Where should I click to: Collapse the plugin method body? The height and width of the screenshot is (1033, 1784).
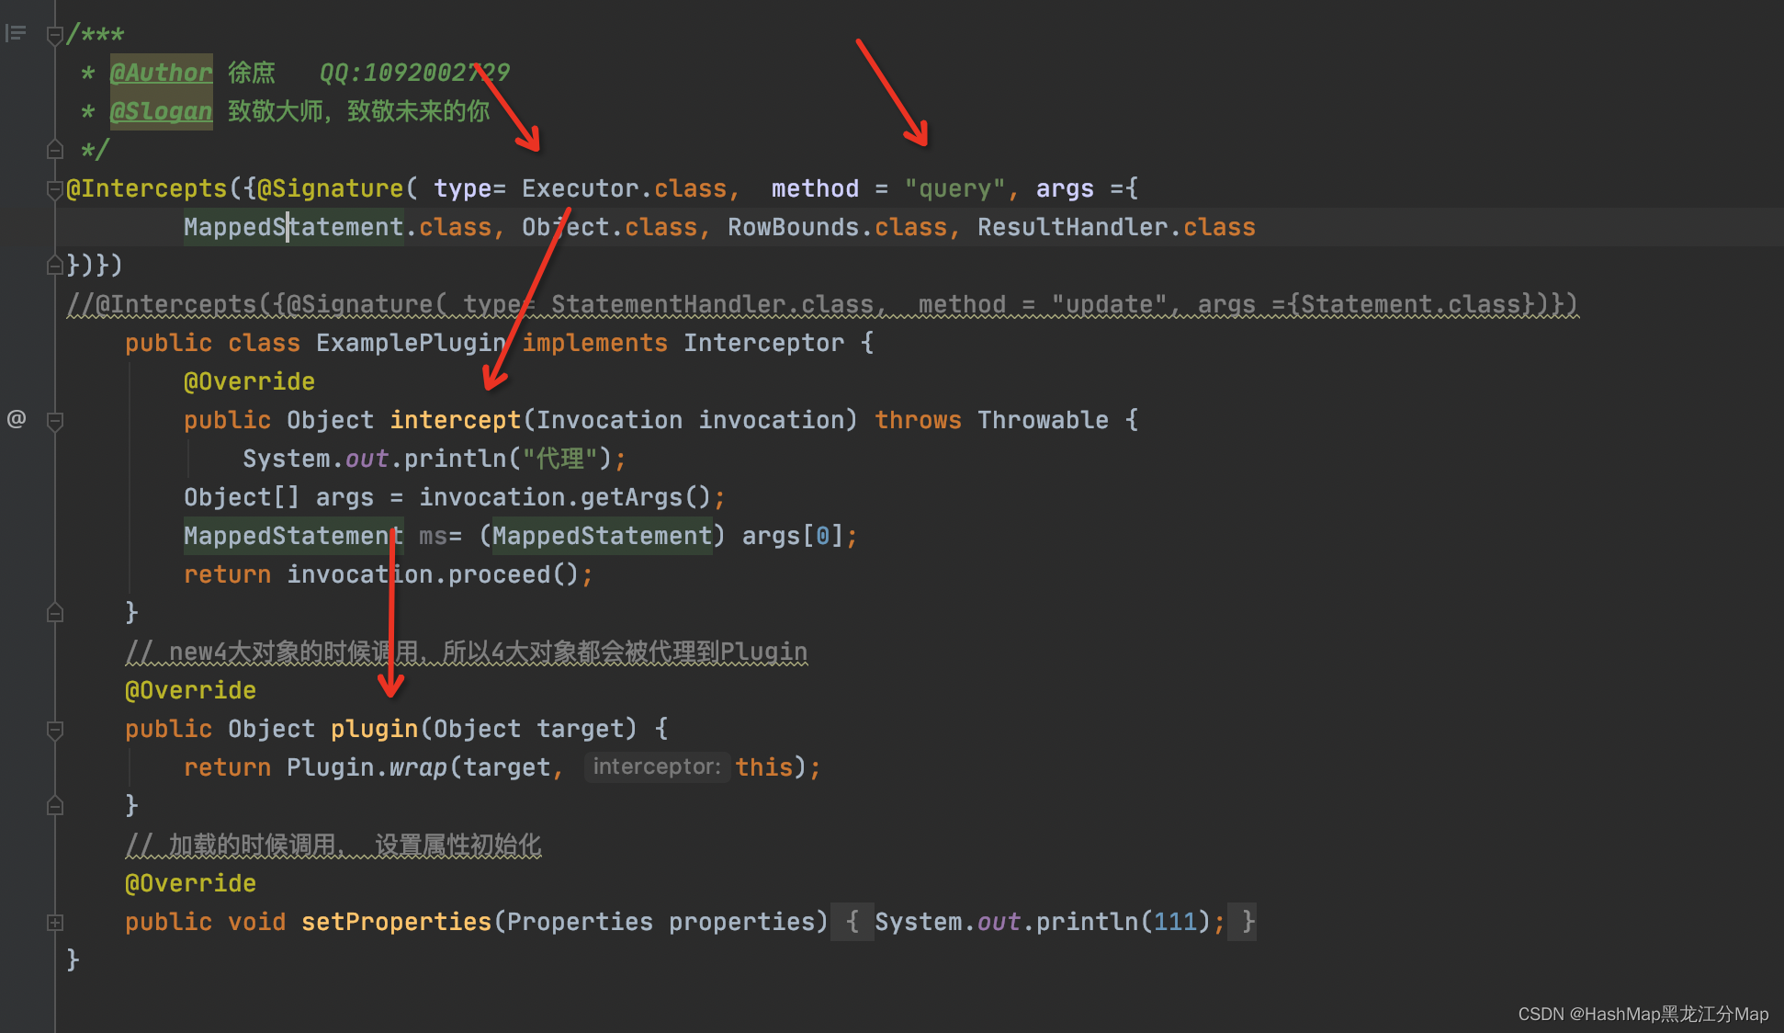(x=55, y=730)
